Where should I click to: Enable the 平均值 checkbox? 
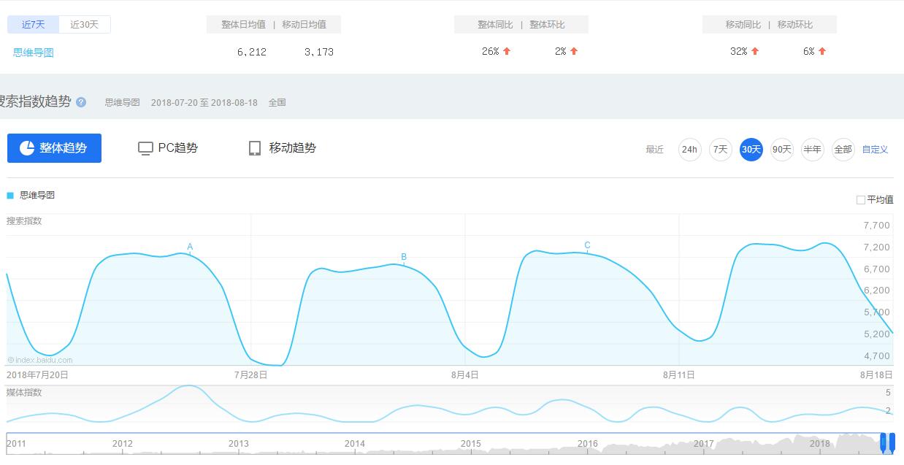[861, 200]
